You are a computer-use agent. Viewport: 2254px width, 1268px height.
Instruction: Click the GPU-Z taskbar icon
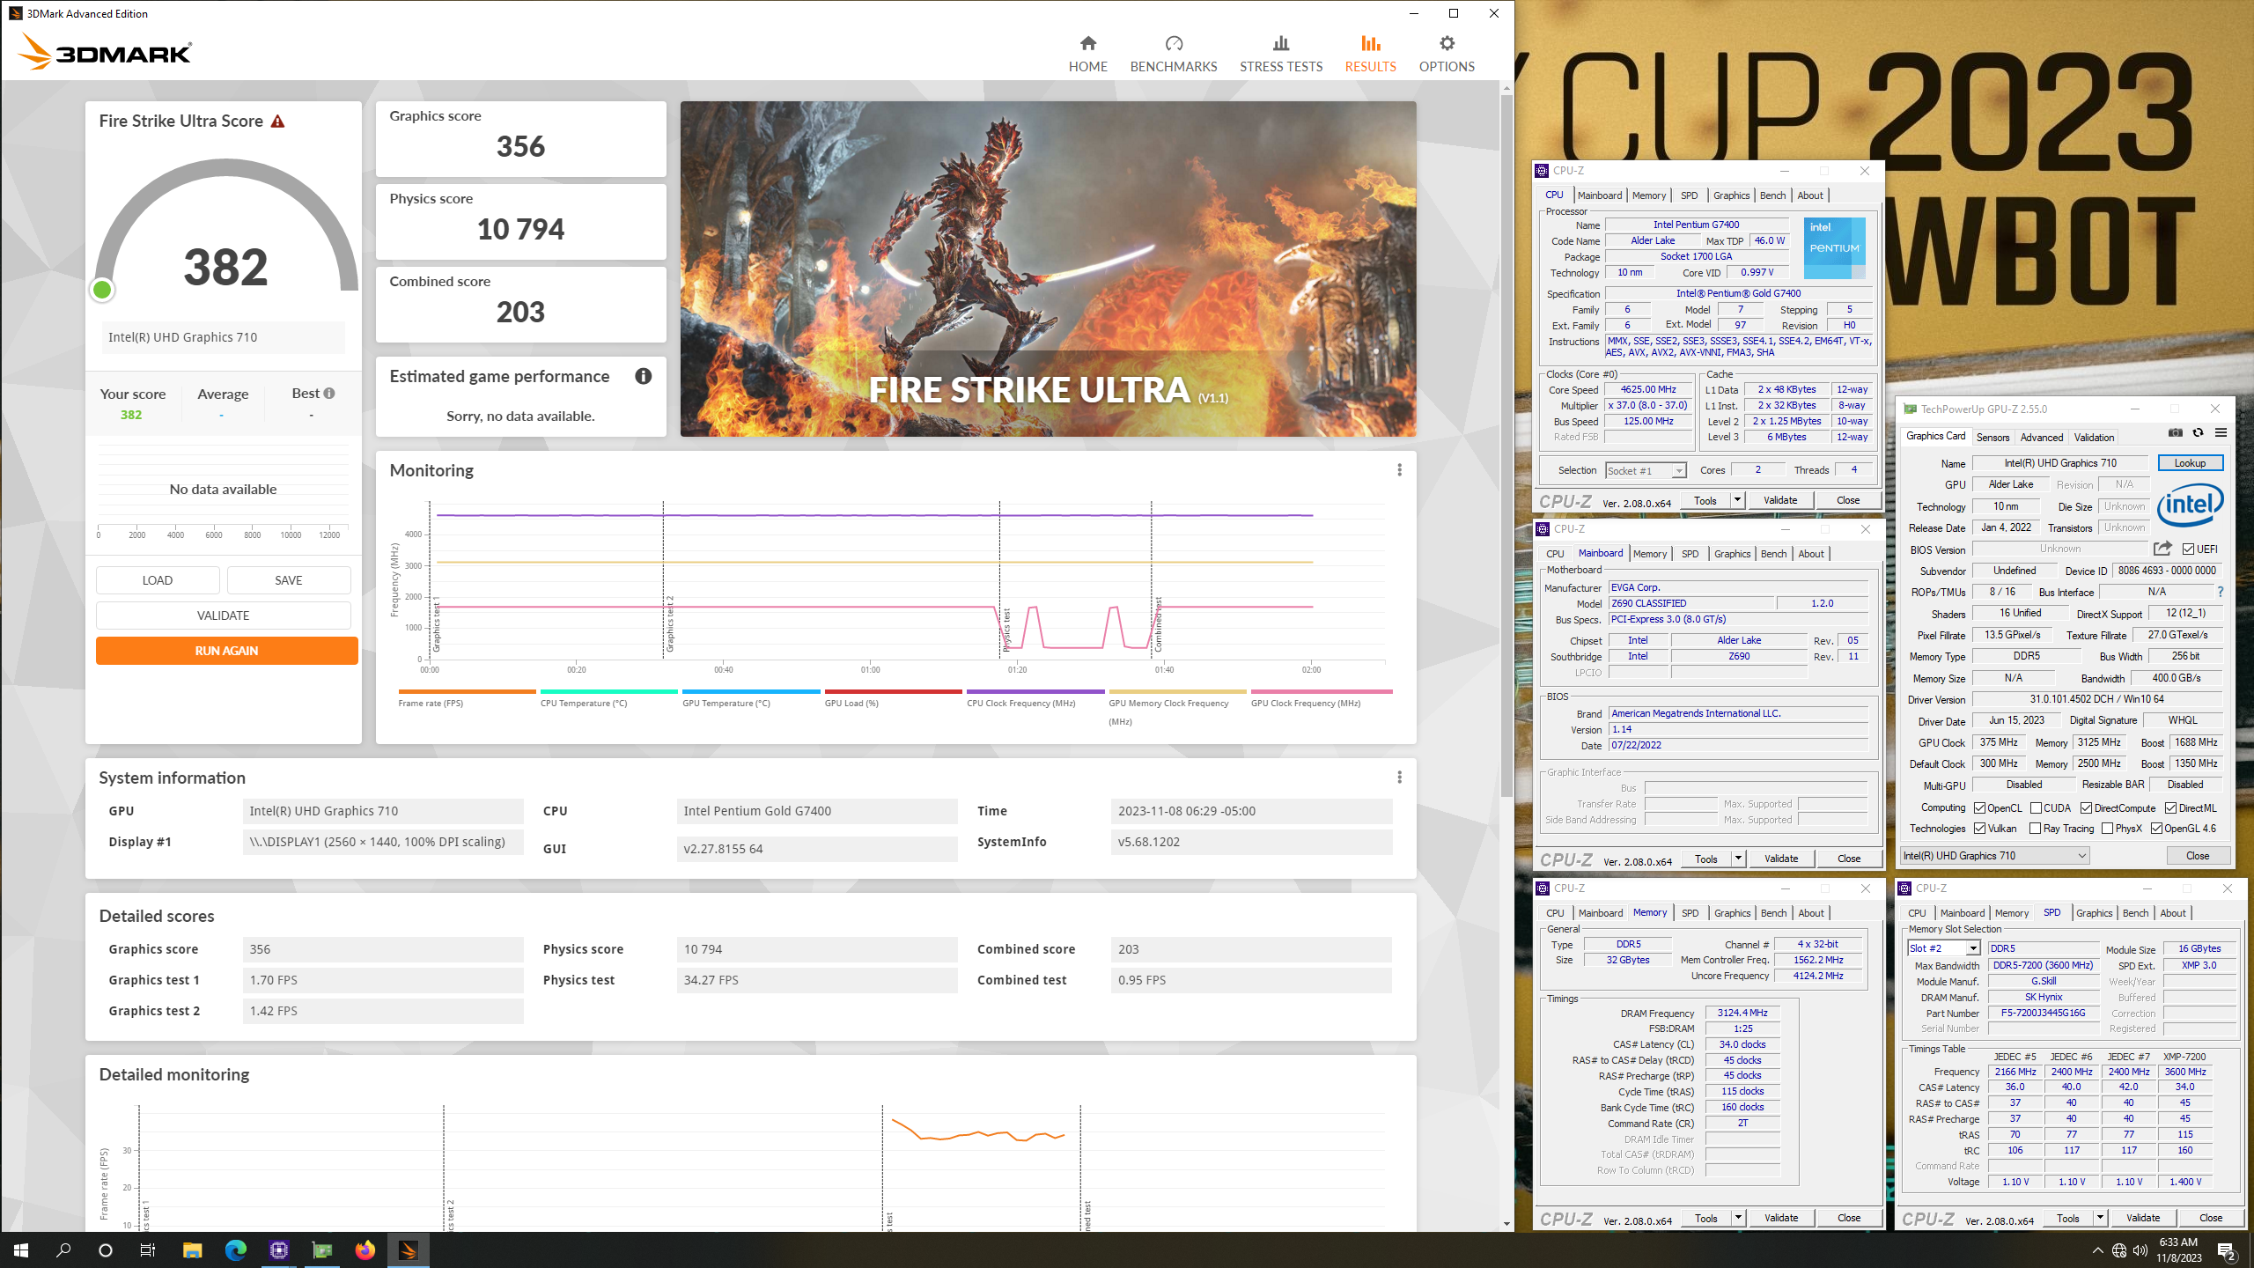322,1250
